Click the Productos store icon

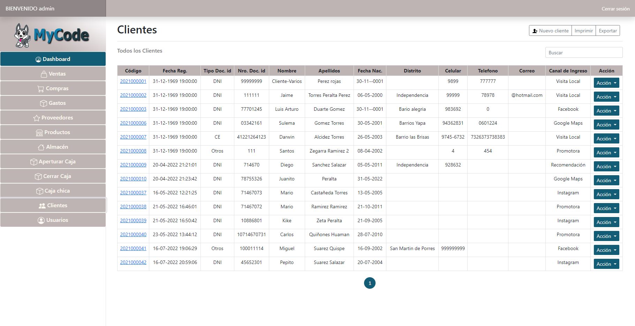pyautogui.click(x=39, y=133)
